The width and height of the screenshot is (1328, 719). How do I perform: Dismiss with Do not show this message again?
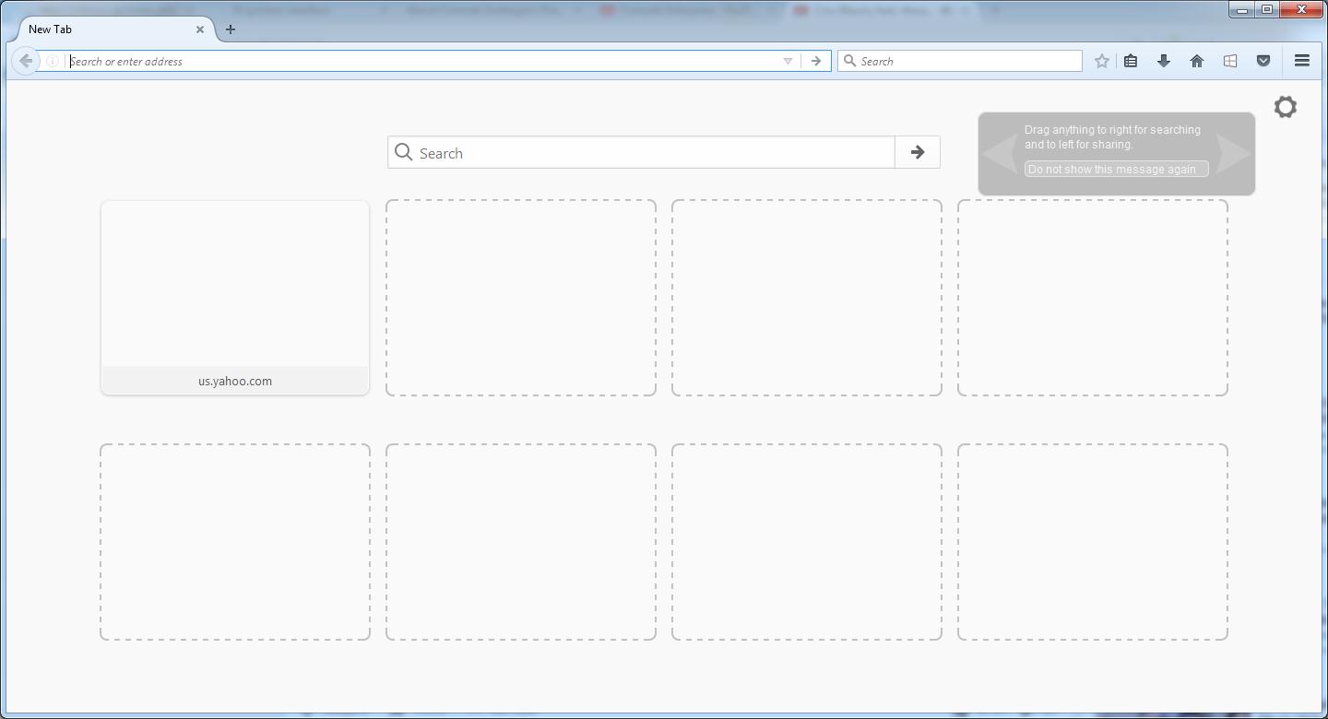1115,169
